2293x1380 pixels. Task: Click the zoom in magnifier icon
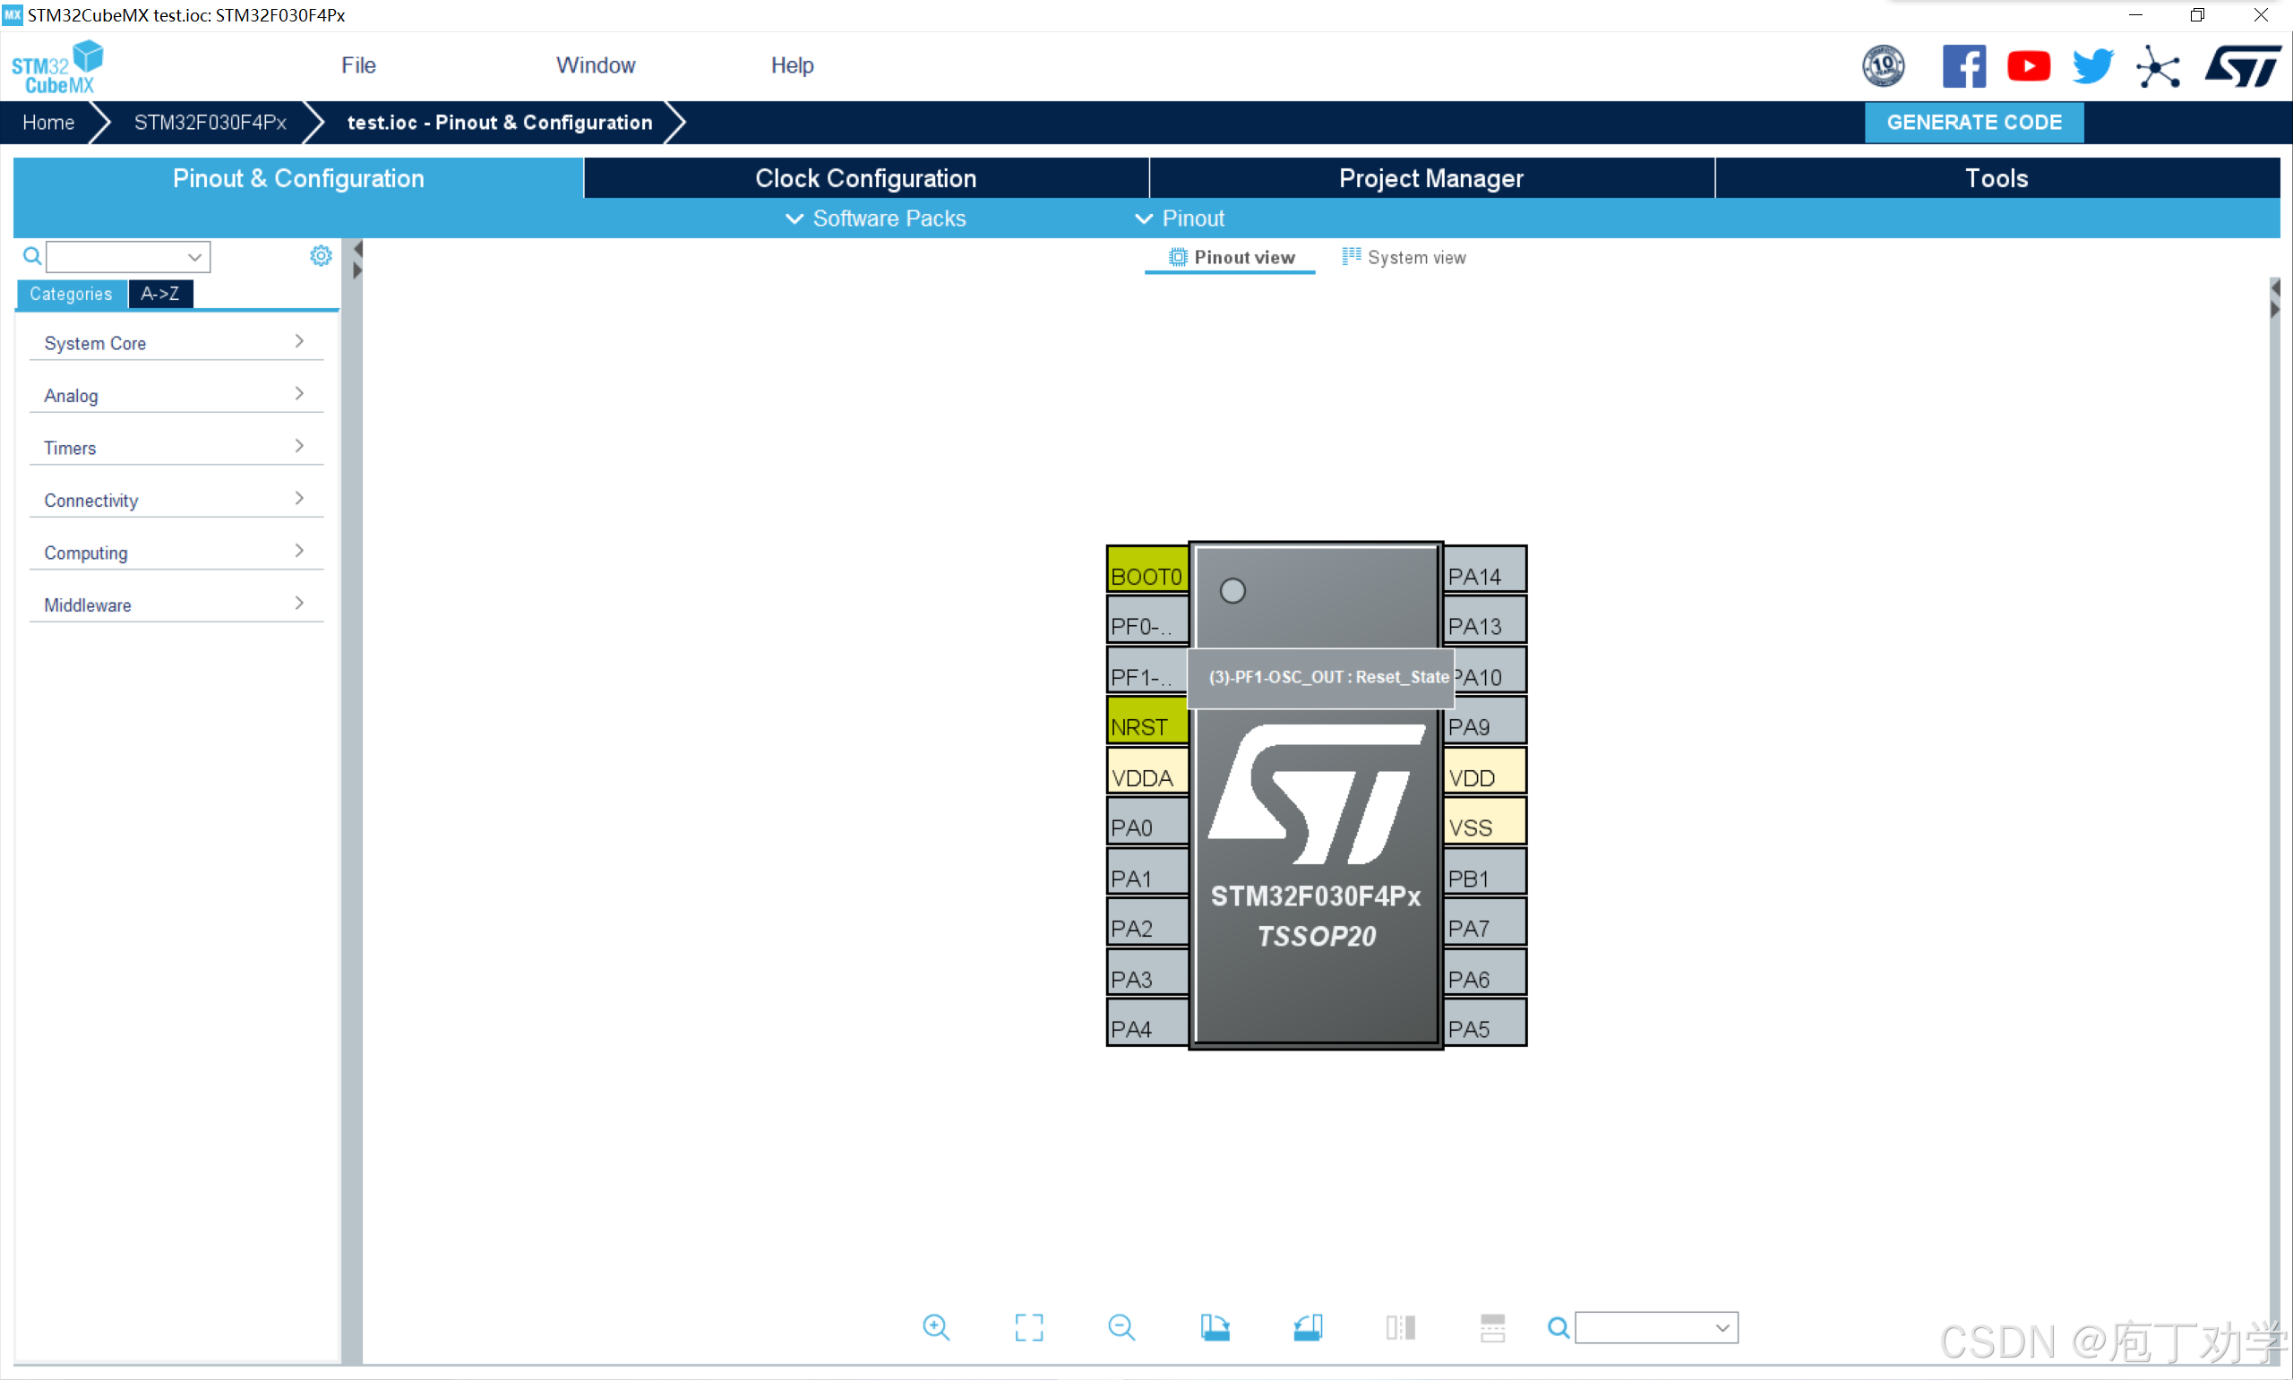935,1327
